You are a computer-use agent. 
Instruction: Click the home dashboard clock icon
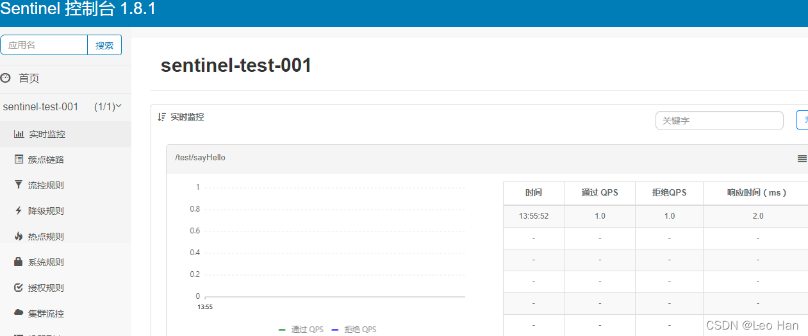point(6,78)
